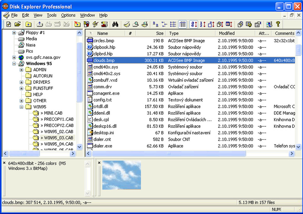Click the cabinet icon beside MINI.CAB
The image size is (303, 214).
(x=36, y=113)
